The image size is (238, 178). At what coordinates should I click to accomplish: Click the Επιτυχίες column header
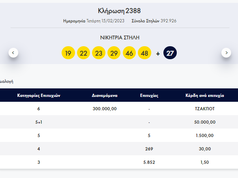[x=149, y=95]
